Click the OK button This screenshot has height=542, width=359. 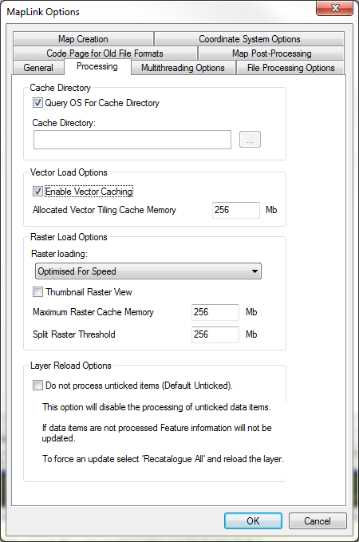point(253,521)
